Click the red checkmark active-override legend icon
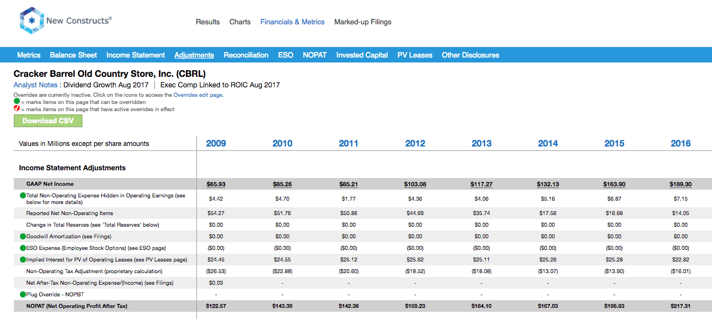Viewport: 712px width, 319px height. tap(17, 109)
